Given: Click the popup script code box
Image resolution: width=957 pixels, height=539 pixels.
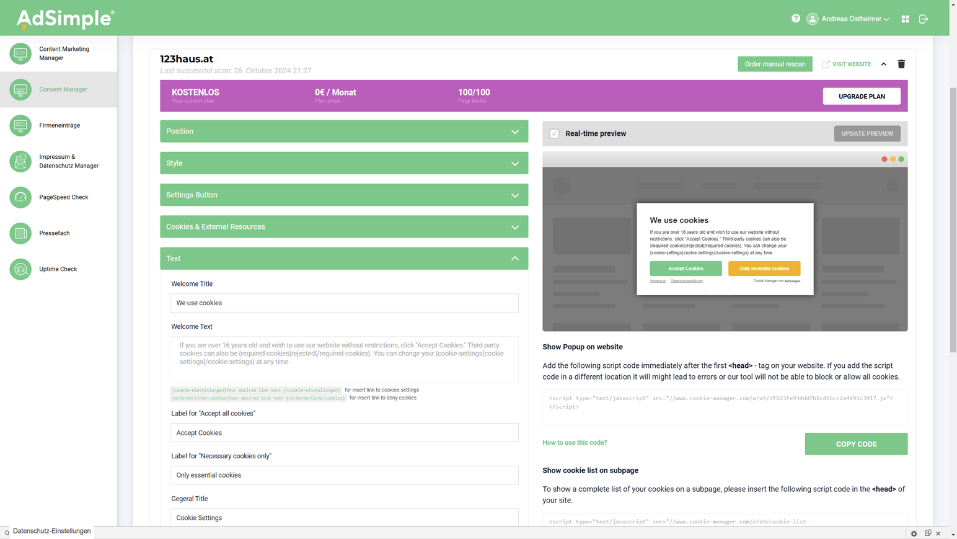Looking at the screenshot, I should point(725,408).
